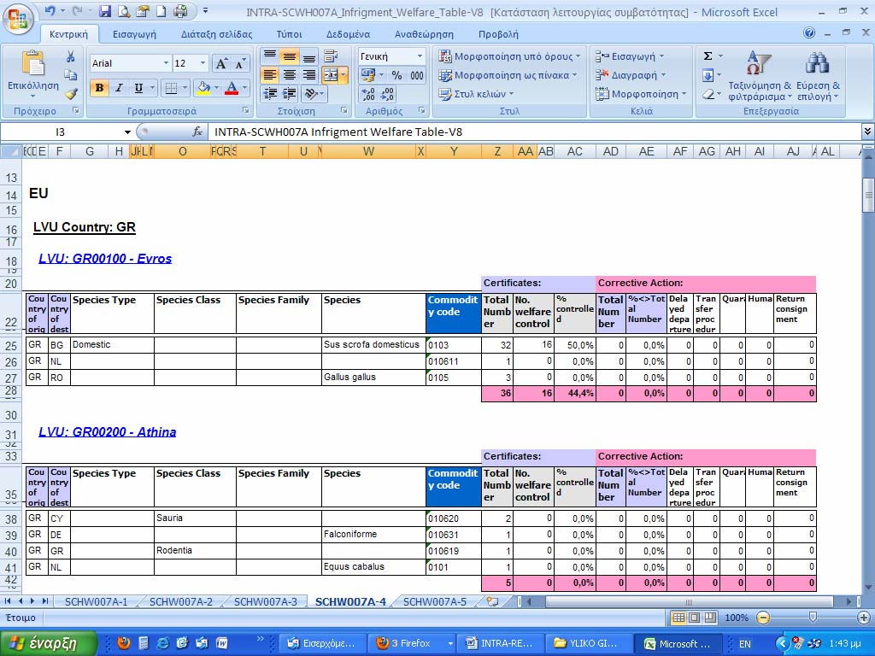
Task: Click the yellow fill color bucket
Action: coord(203,88)
